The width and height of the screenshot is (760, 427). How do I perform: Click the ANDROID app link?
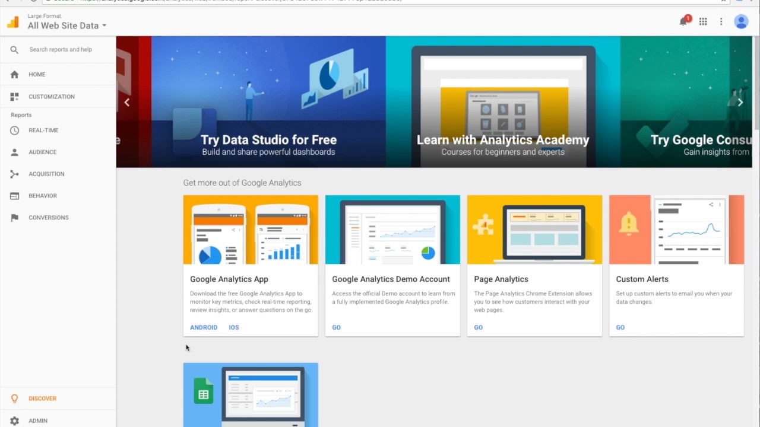coord(204,327)
